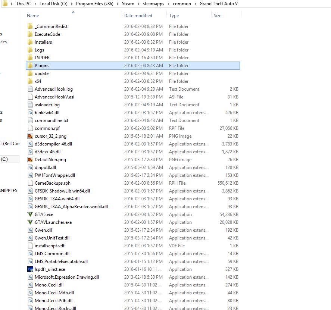
Task: Expand the arrow before This PC breadcrumb
Action: (x=12, y=4)
